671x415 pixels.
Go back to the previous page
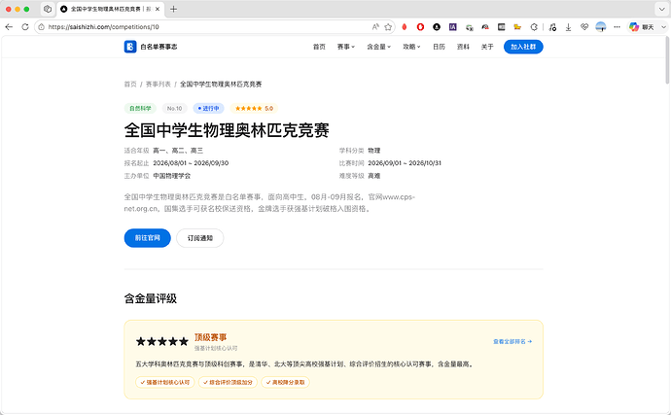[x=9, y=27]
